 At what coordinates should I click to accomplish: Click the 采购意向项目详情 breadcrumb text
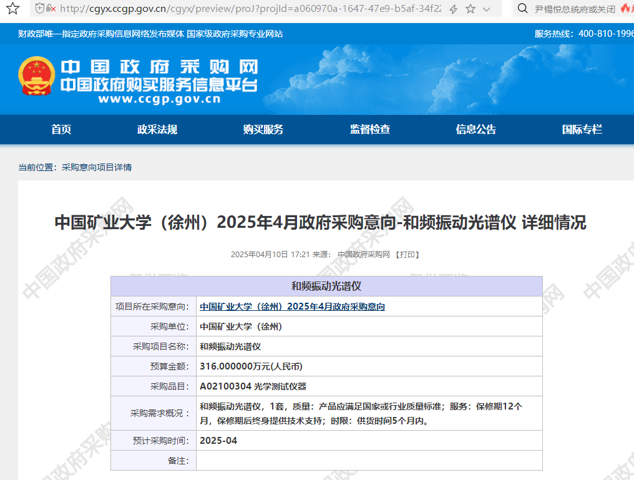point(97,167)
